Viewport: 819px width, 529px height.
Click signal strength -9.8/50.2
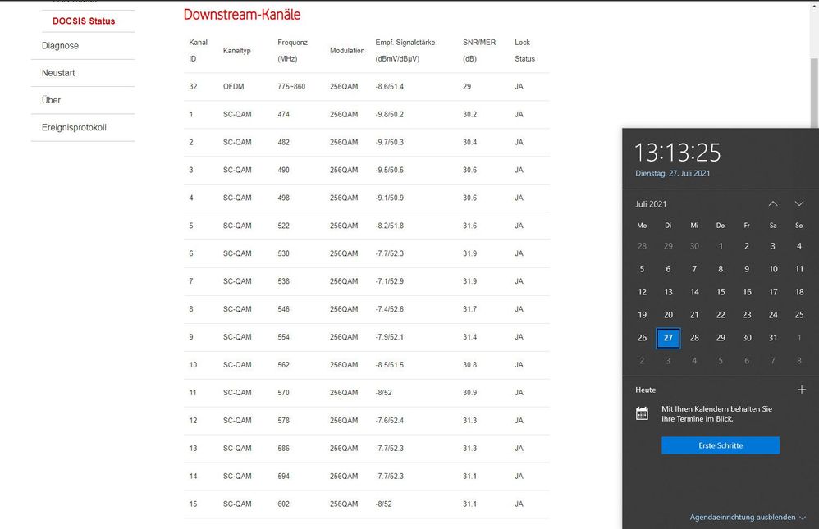(x=389, y=114)
